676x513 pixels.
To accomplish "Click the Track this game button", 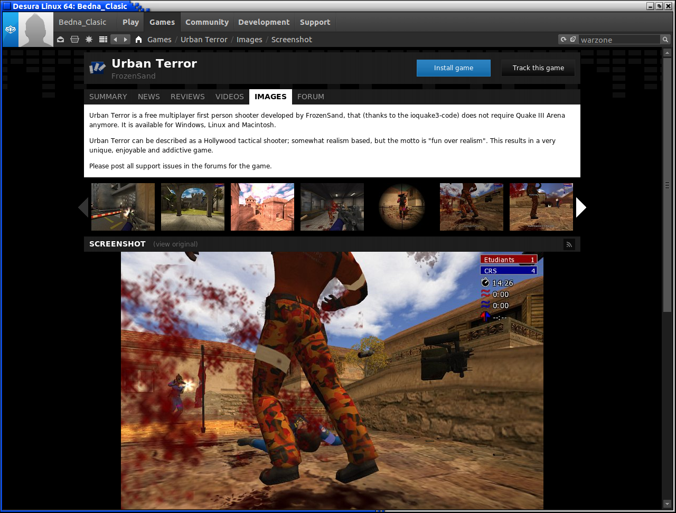I will click(x=538, y=68).
